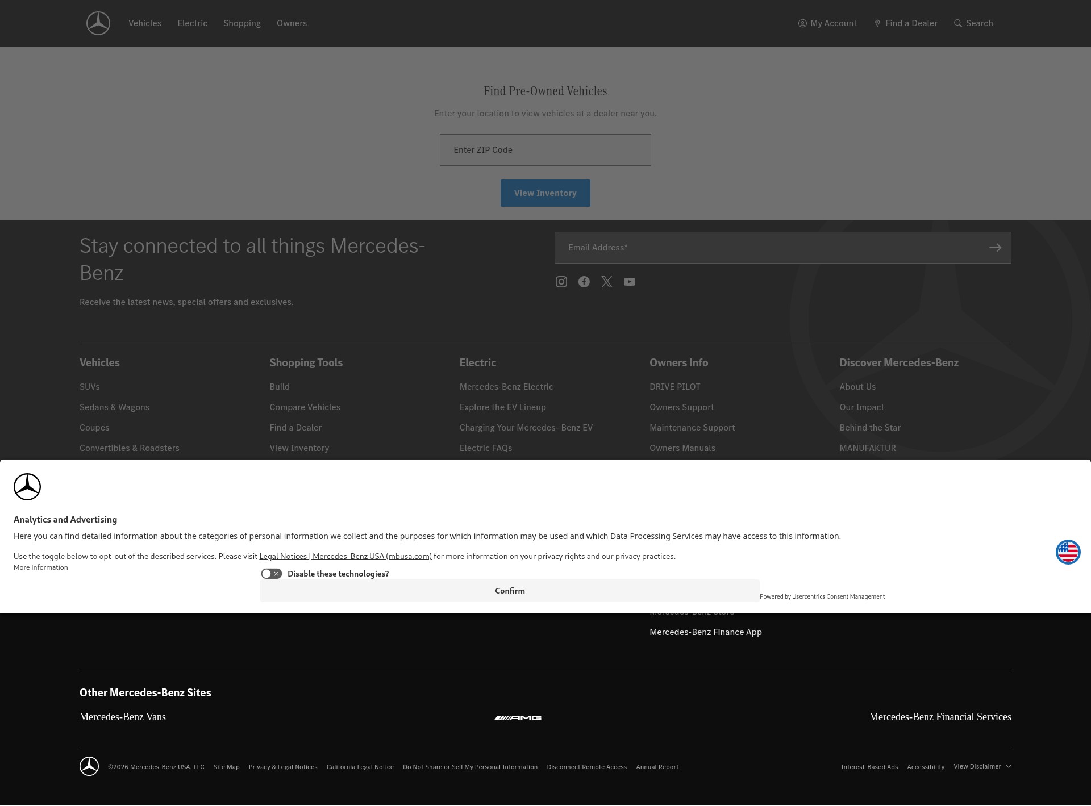The width and height of the screenshot is (1091, 806).
Task: Expand the View Disclaimer chevron
Action: (x=1009, y=767)
